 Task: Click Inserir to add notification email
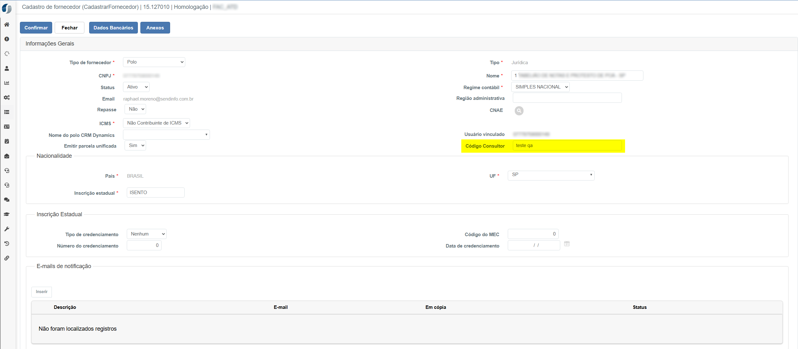pos(41,291)
